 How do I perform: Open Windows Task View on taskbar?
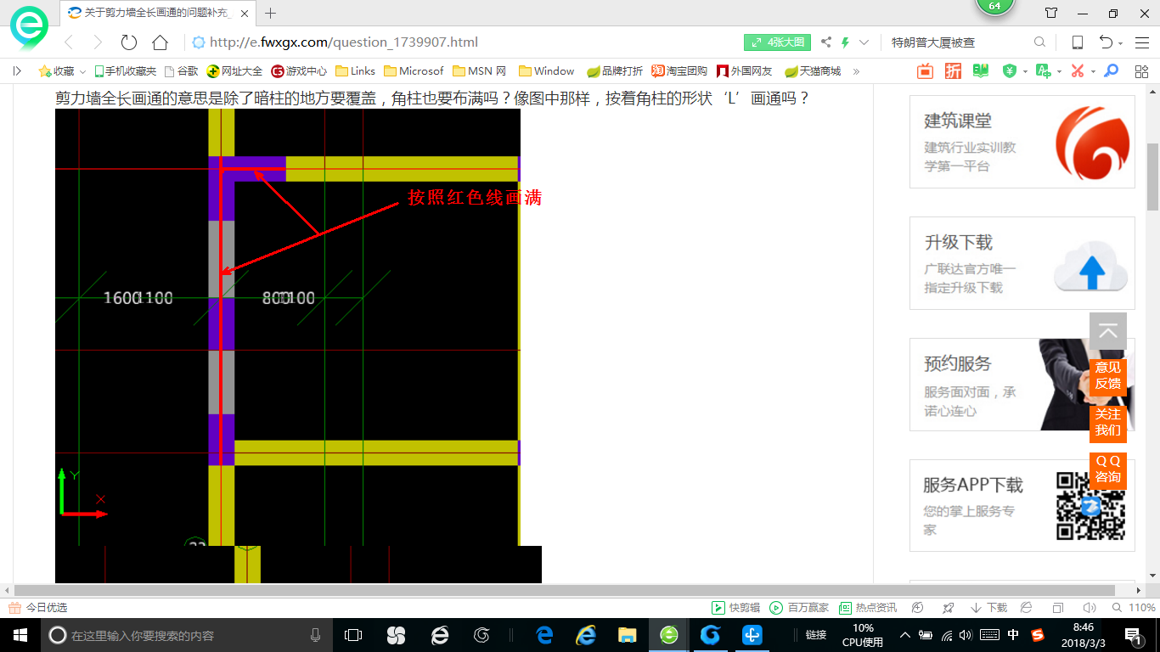pos(353,635)
